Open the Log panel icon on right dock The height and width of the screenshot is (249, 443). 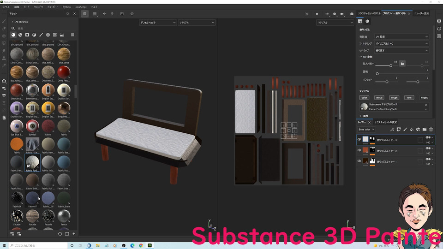439,36
